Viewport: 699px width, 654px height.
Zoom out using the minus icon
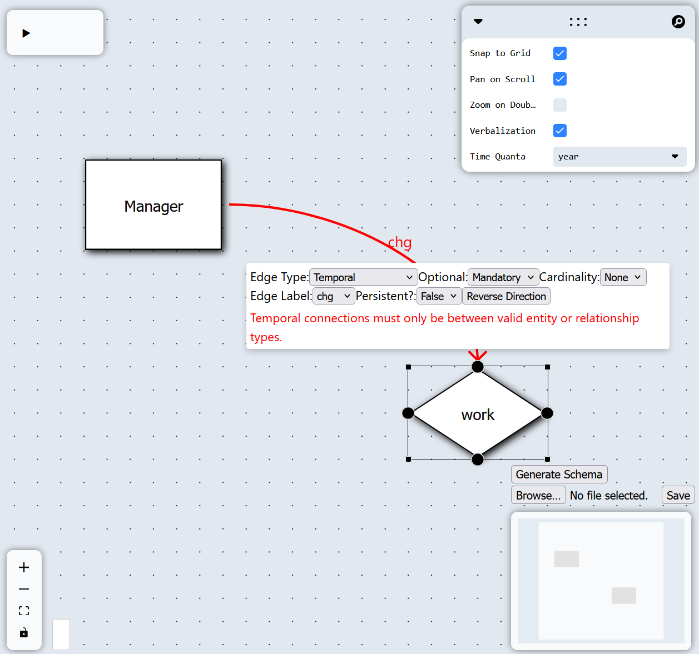[x=23, y=588]
